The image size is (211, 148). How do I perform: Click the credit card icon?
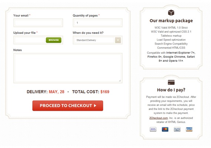(171, 83)
